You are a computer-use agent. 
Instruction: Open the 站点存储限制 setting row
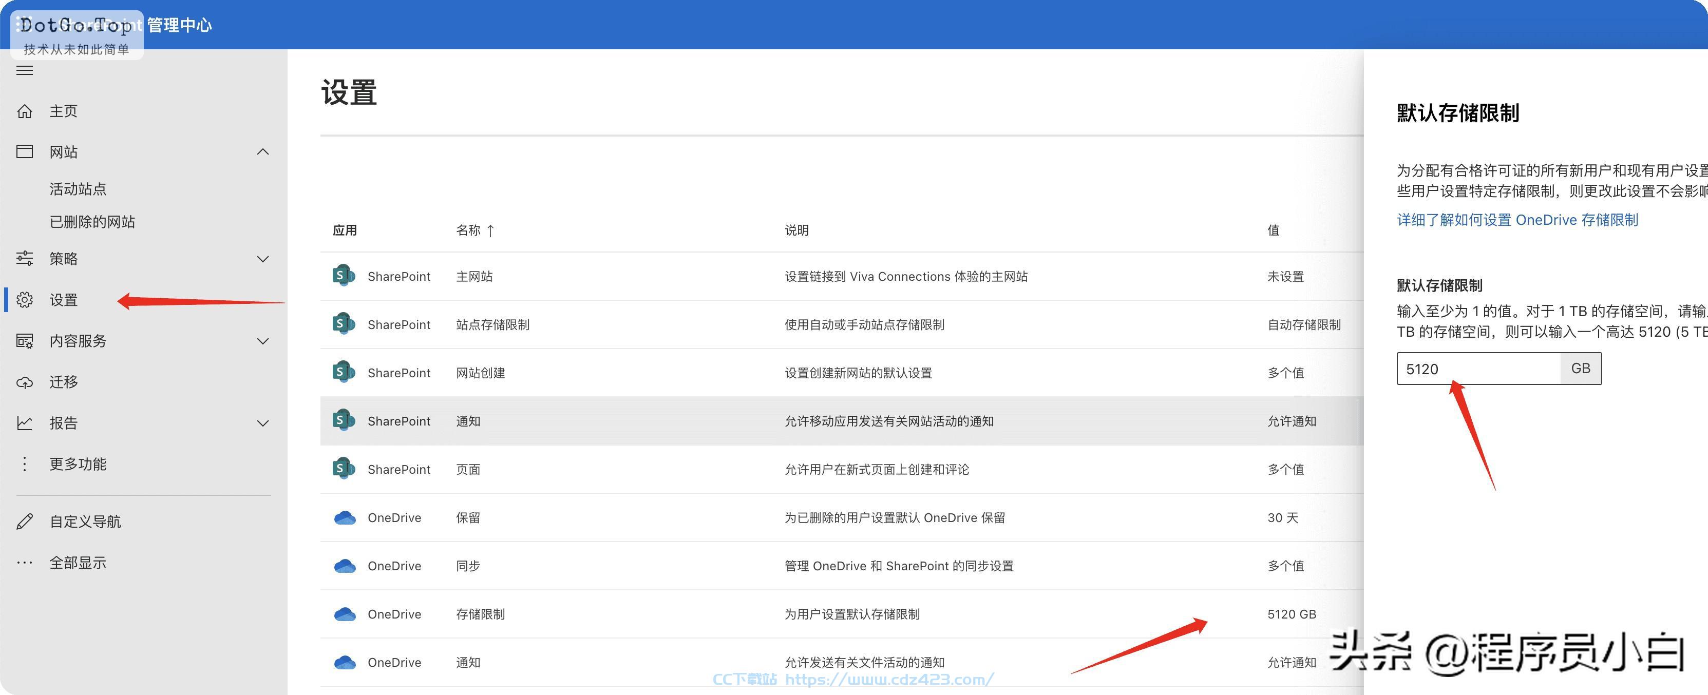841,324
